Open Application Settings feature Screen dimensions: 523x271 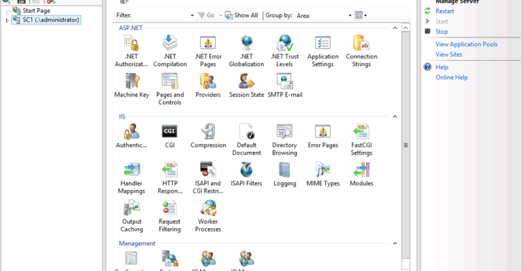(323, 52)
